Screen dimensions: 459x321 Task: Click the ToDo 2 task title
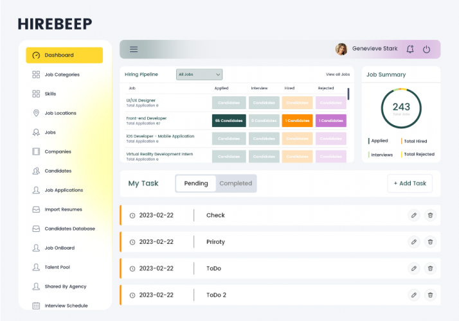(217, 295)
